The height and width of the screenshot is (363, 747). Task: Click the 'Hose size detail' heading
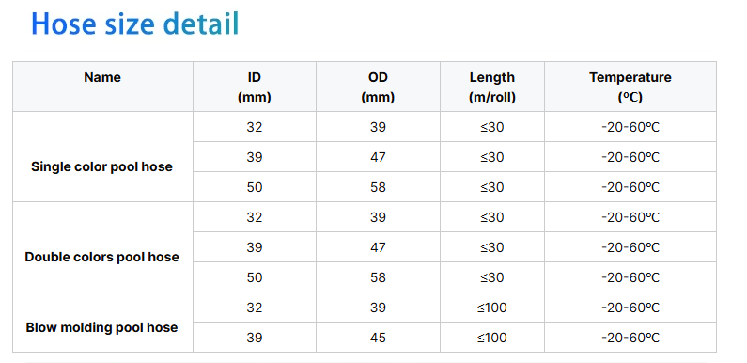[x=134, y=24]
